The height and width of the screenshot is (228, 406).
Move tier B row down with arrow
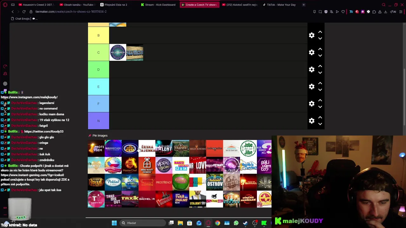point(320,39)
